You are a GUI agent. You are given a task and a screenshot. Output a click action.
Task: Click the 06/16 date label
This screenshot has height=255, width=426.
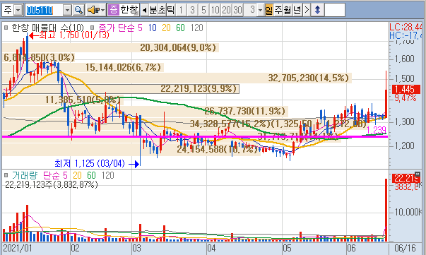405,248
